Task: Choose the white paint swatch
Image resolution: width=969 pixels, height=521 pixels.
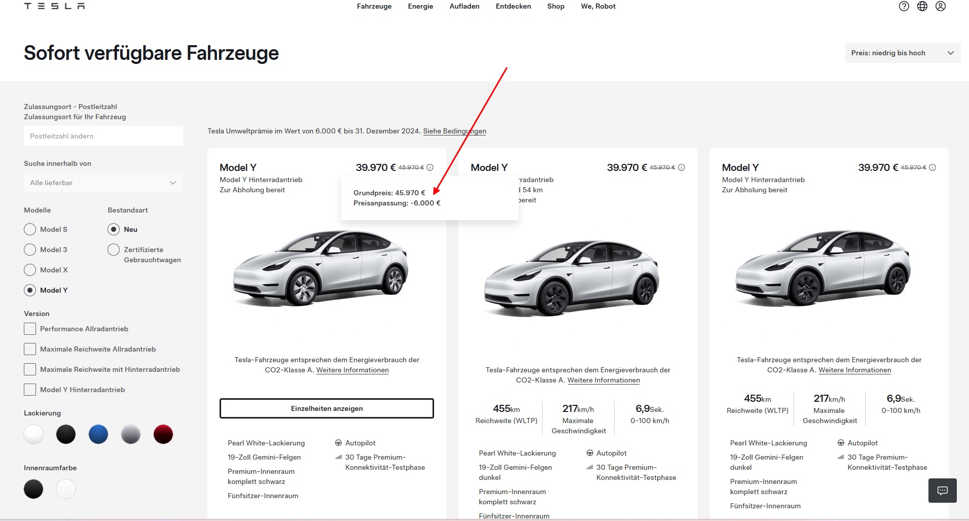Action: [x=33, y=434]
